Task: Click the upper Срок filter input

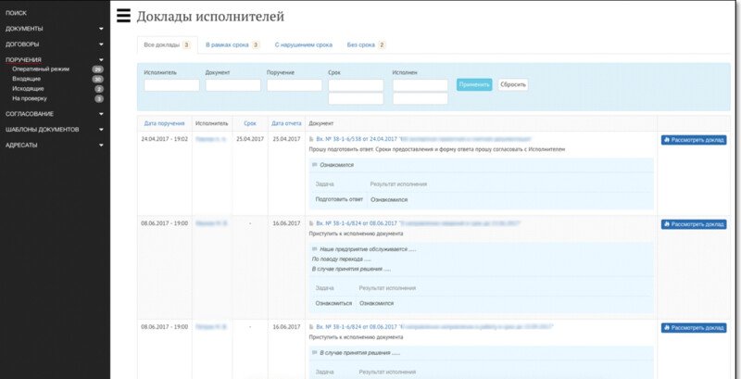Action: [356, 85]
